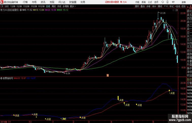Click the customer service headset icon
The height and width of the screenshot is (123, 192).
[163, 2]
